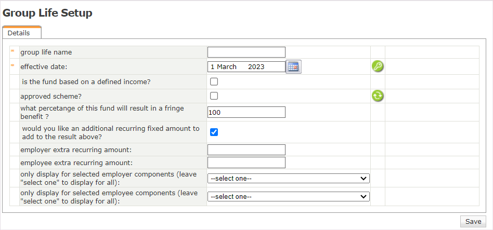Screen dimensions: 493x230
Task: Click the defined income question label
Action: pos(86,82)
